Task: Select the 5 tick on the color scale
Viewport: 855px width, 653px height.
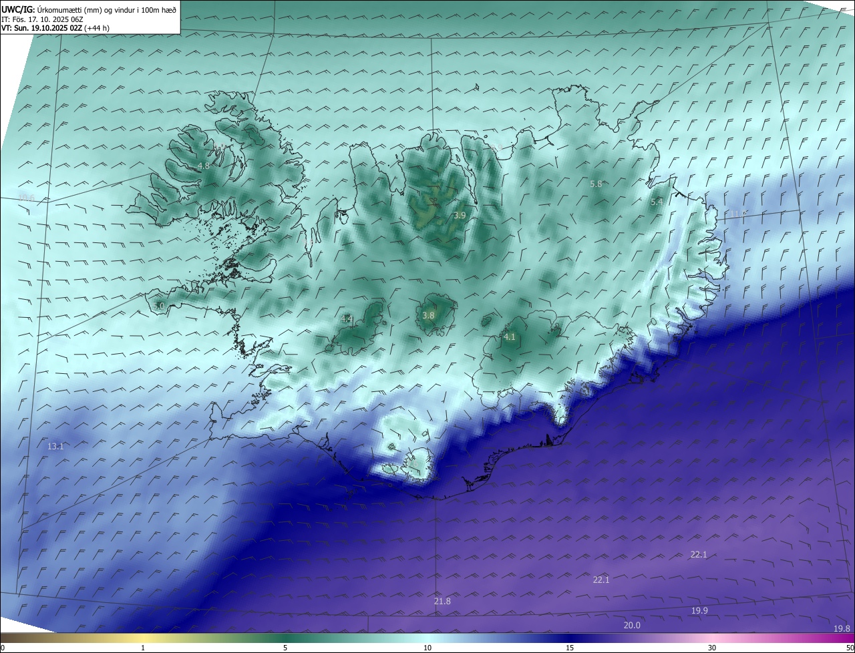Action: [285, 648]
